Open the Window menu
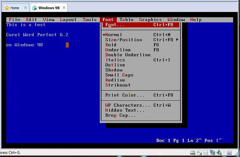The width and height of the screenshot is (240, 157). point(176,20)
